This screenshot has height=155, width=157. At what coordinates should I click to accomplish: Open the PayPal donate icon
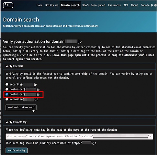155,5
